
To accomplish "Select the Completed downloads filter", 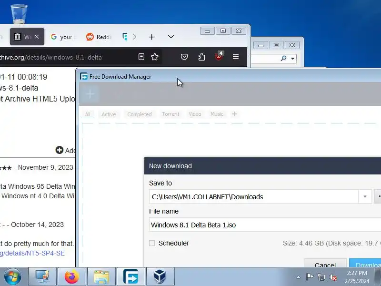I will pos(140,114).
